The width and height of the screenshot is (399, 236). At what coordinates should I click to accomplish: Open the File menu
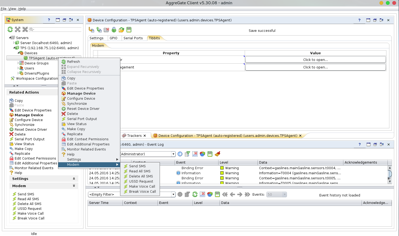[3, 9]
